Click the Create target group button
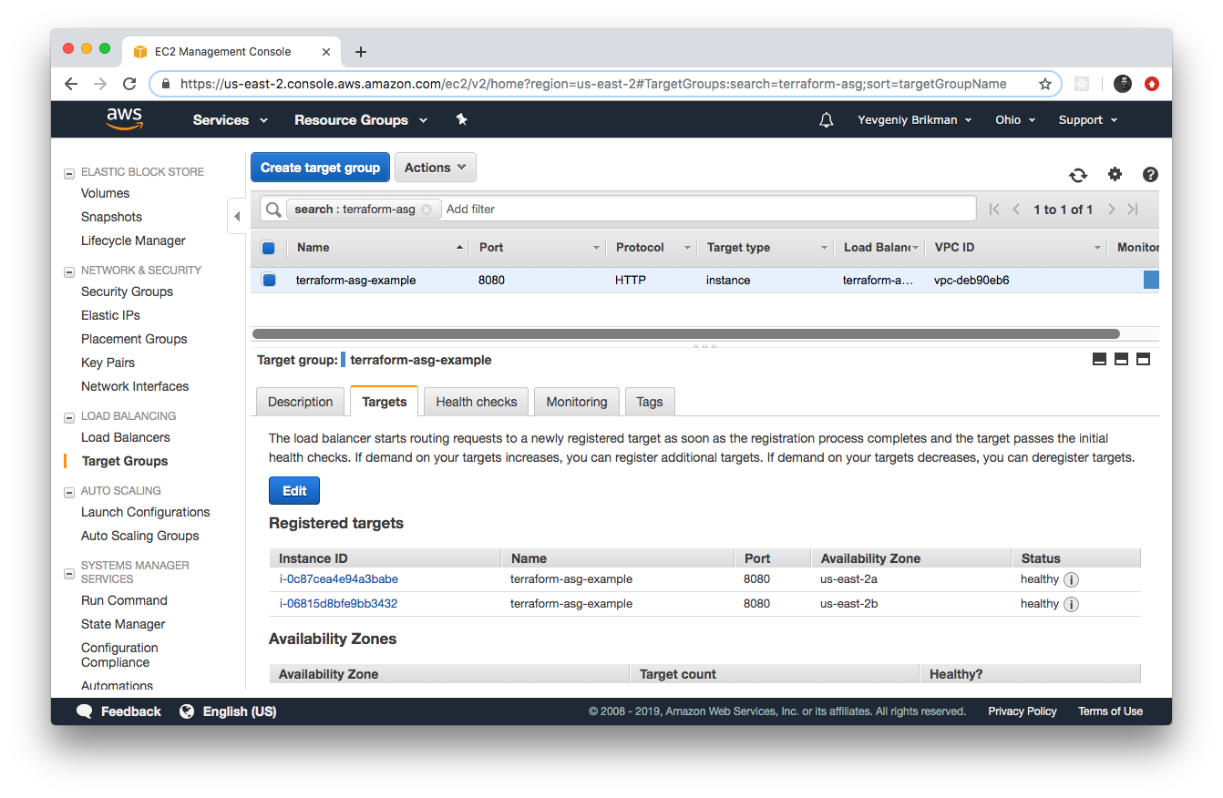The height and width of the screenshot is (798, 1223). tap(320, 168)
